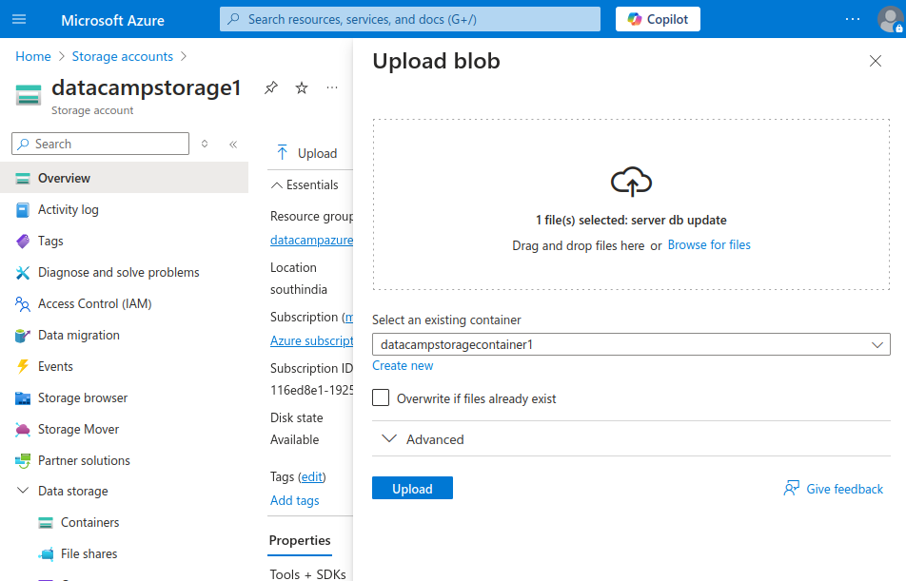Click Browse for files link
The image size is (906, 581).
tap(709, 245)
